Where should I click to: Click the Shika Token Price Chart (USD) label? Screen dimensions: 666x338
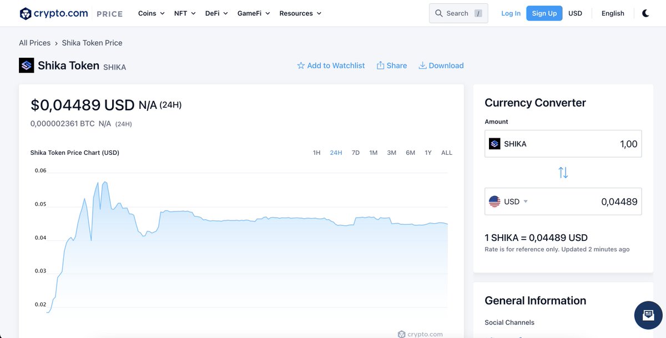75,153
